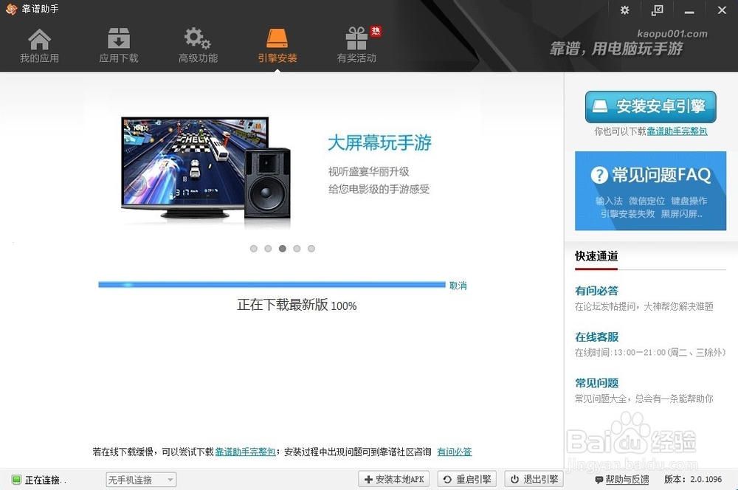Screen dimensions: 738x490
Task: Click version text 版本: 2.0.1096
Action: (x=693, y=479)
